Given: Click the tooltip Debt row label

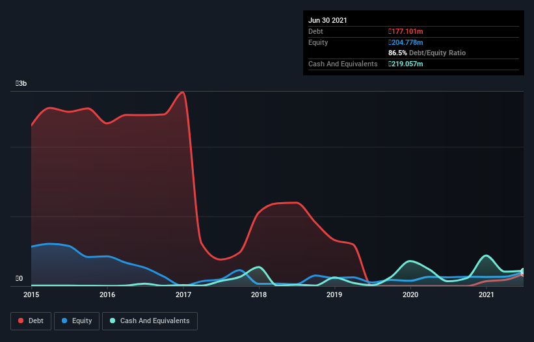Looking at the screenshot, I should click(x=315, y=31).
